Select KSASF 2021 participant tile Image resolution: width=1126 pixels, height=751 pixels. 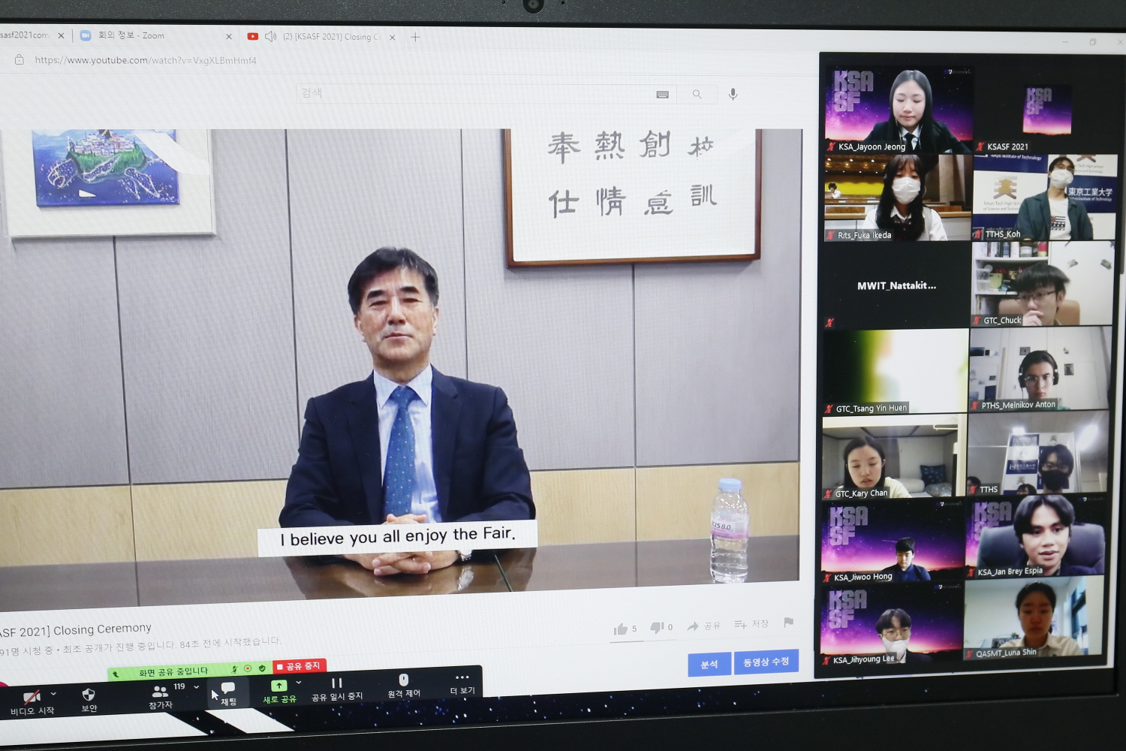tap(1047, 110)
